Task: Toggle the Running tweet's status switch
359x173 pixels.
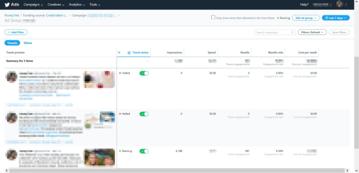Action: pyautogui.click(x=144, y=151)
